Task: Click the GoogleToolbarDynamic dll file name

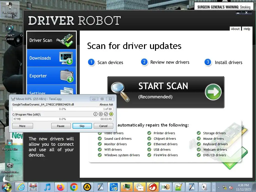Action: tap(43, 104)
